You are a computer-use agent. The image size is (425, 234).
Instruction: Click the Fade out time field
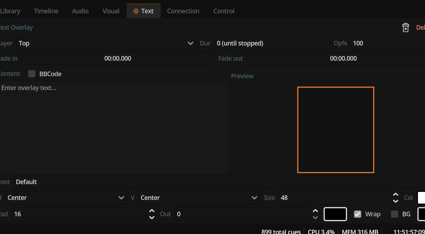pos(336,58)
